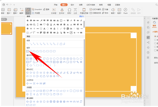Click the 对象 object button

click(x=105, y=9)
